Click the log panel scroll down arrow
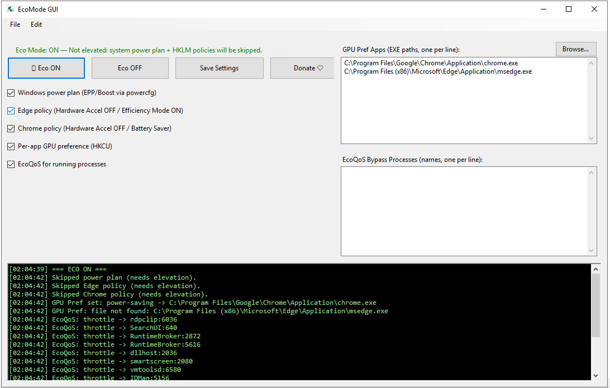 595,375
